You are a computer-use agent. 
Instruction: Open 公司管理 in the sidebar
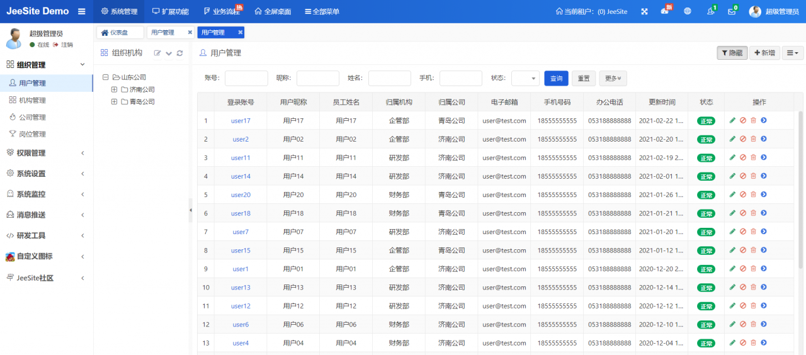click(x=32, y=117)
